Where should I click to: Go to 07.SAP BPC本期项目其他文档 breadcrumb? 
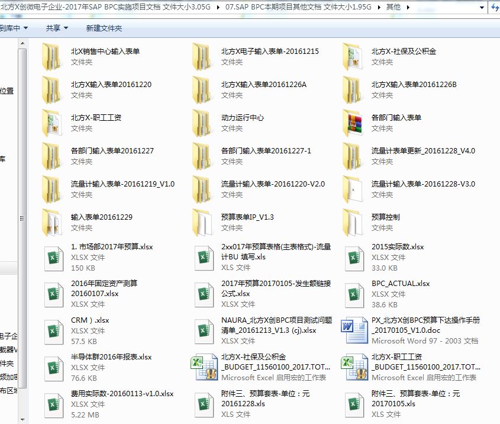[298, 7]
